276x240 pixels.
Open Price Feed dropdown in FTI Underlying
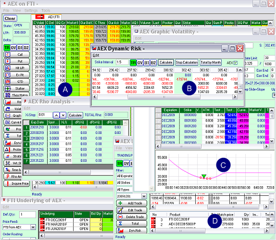33,227
